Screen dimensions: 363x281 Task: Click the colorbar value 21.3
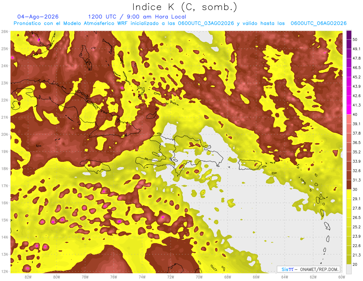click(x=357, y=255)
